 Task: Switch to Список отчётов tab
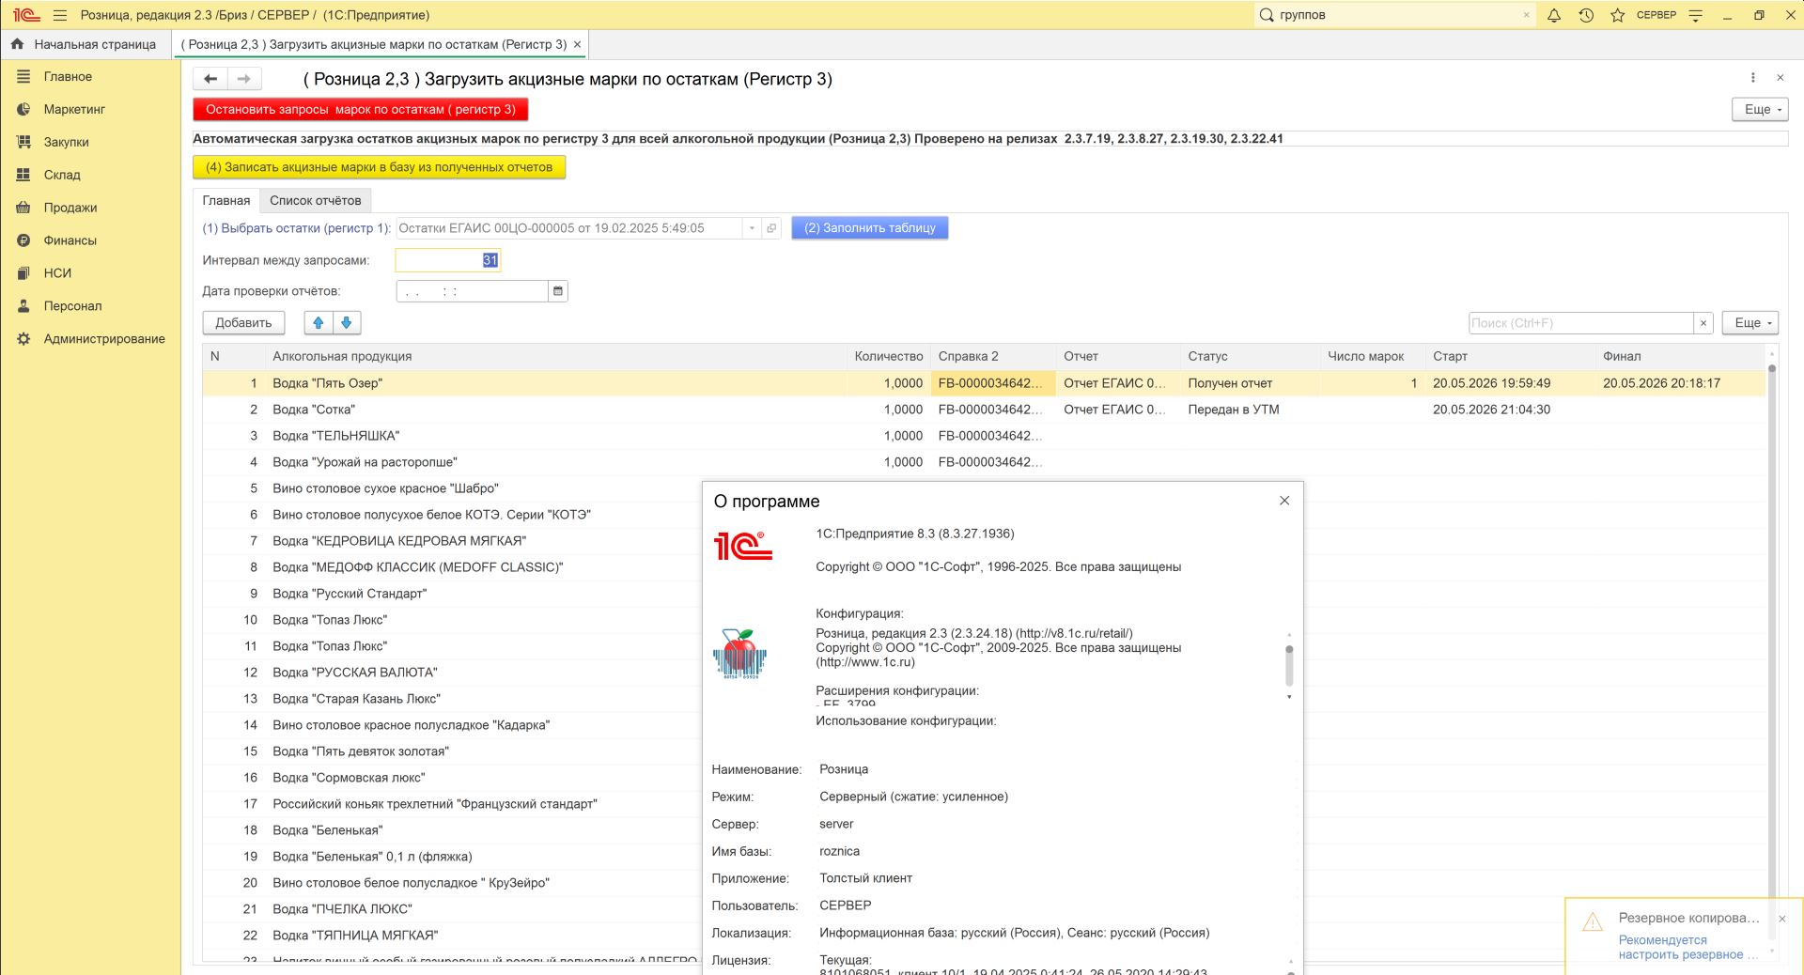pyautogui.click(x=315, y=200)
